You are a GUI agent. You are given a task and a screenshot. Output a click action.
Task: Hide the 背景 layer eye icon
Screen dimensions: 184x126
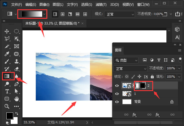pos(117,102)
